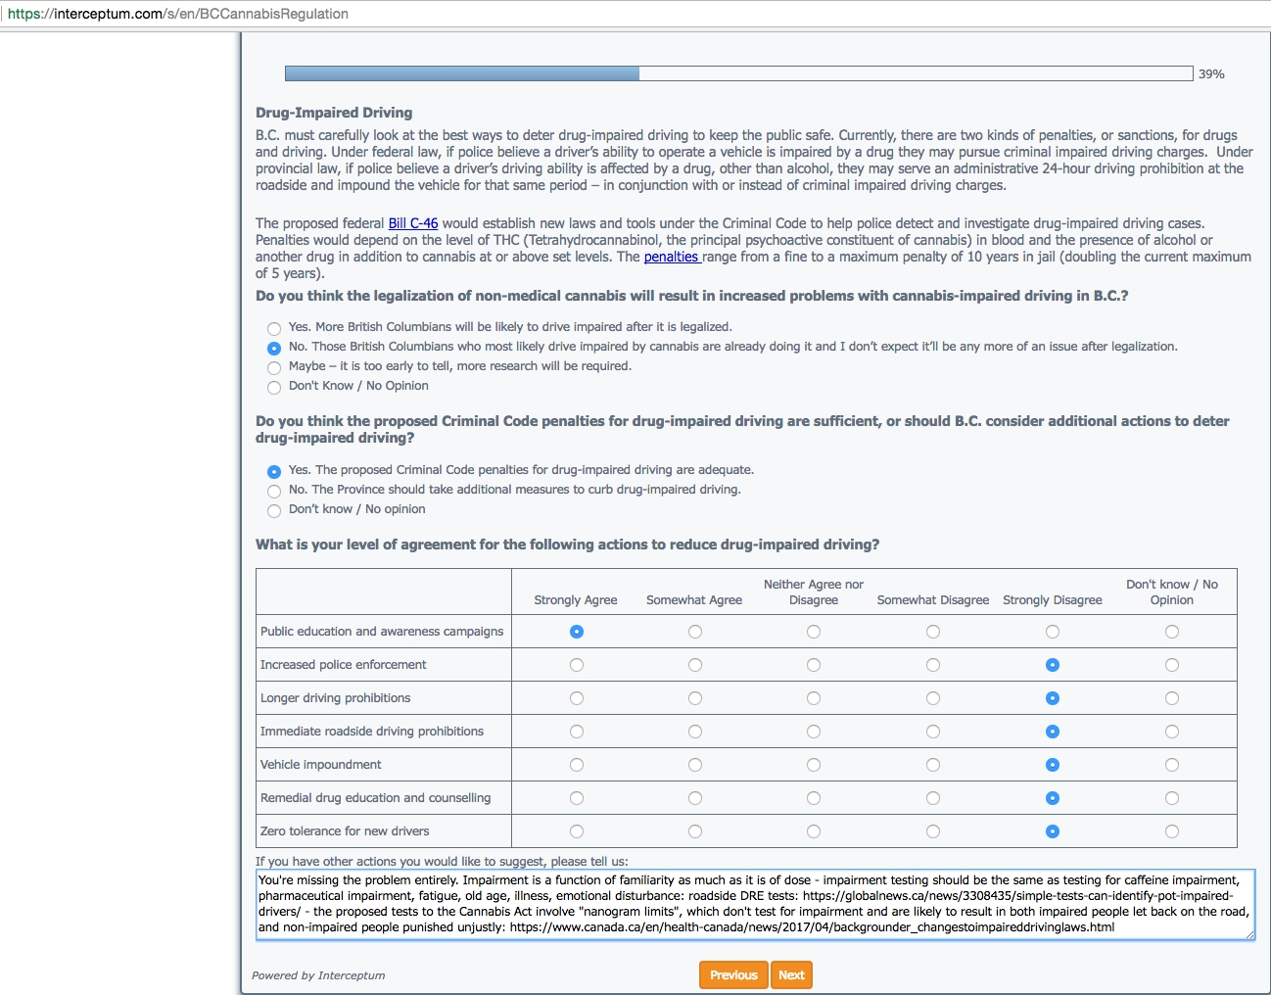
Task: Pick 'Don't Know / No Opinion' under cannabis legalization question
Action: coord(274,387)
